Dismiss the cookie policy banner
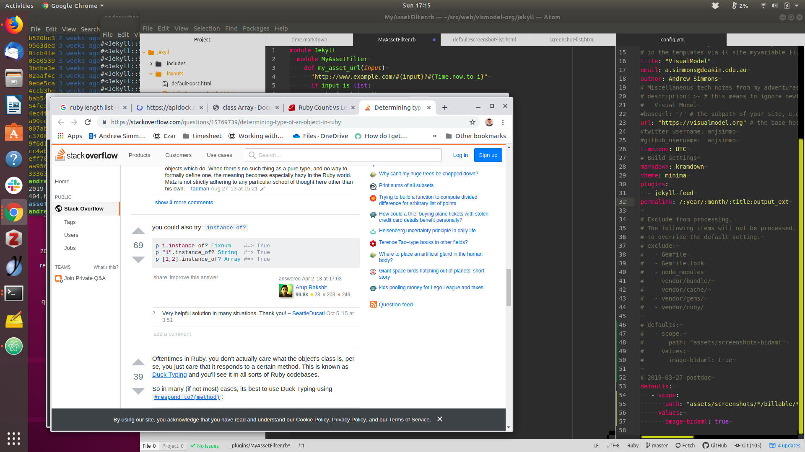Screen dimensions: 805x452 click(439, 419)
